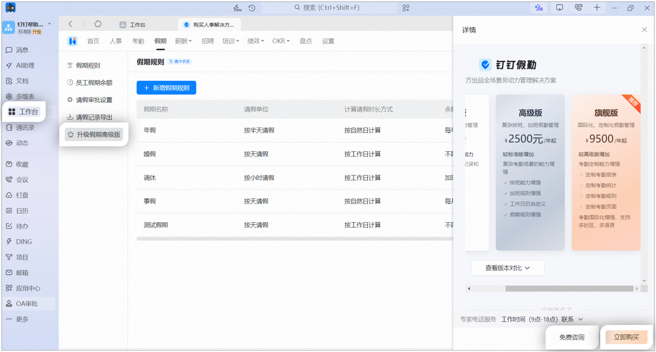This screenshot has width=656, height=352.
Task: Click 升级假期高级版 upgrade item
Action: [x=94, y=135]
